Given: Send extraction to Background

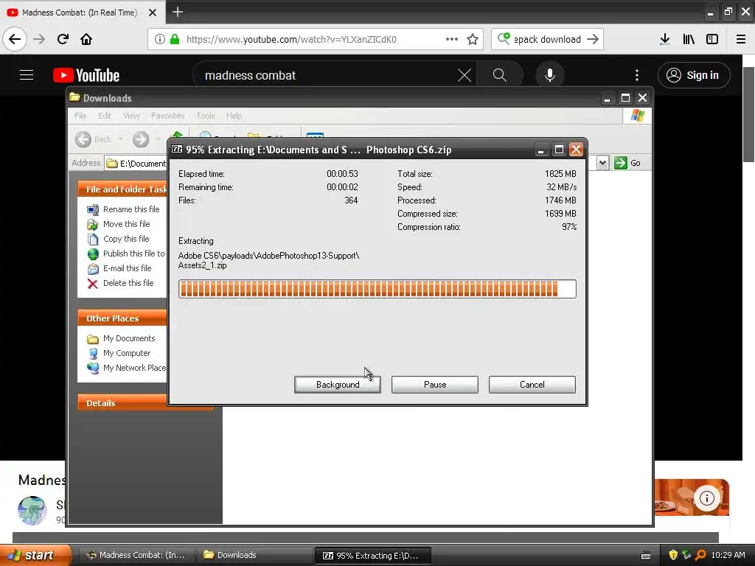Looking at the screenshot, I should click(338, 385).
